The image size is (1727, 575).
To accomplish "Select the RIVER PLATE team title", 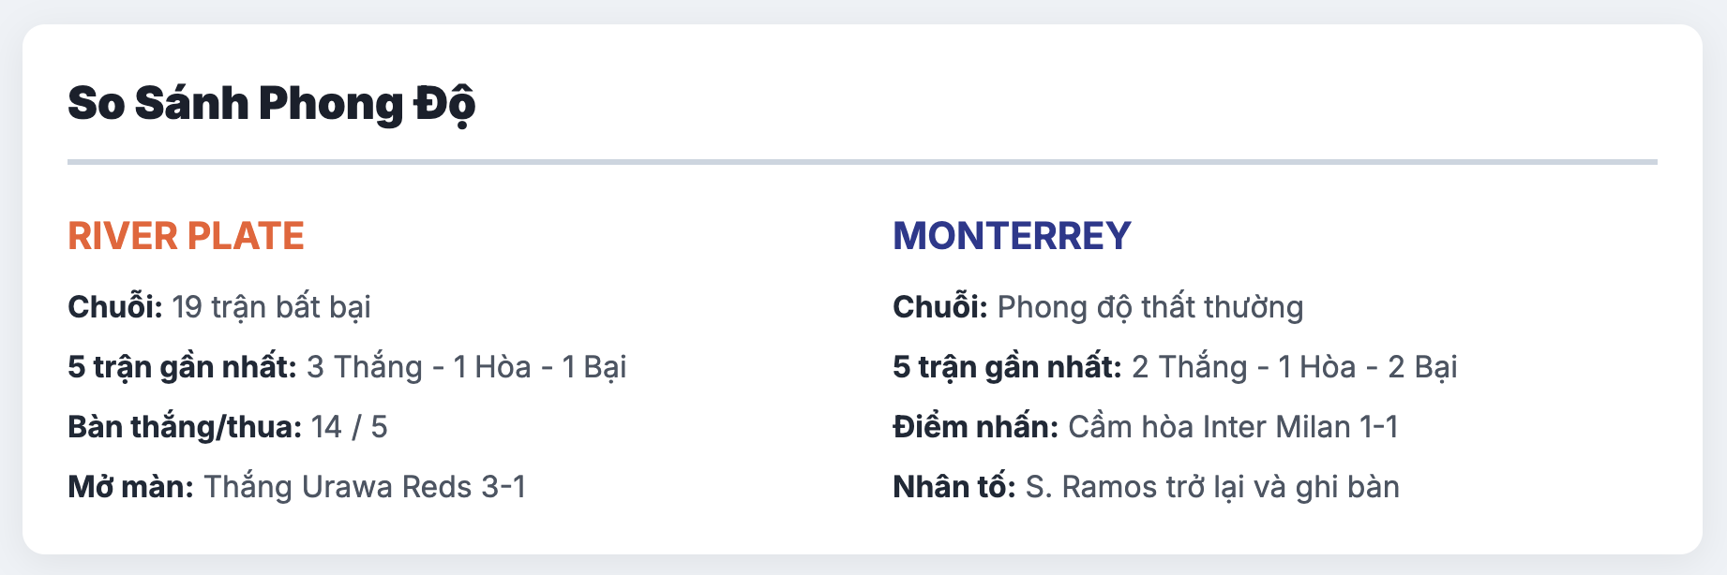I will (186, 236).
